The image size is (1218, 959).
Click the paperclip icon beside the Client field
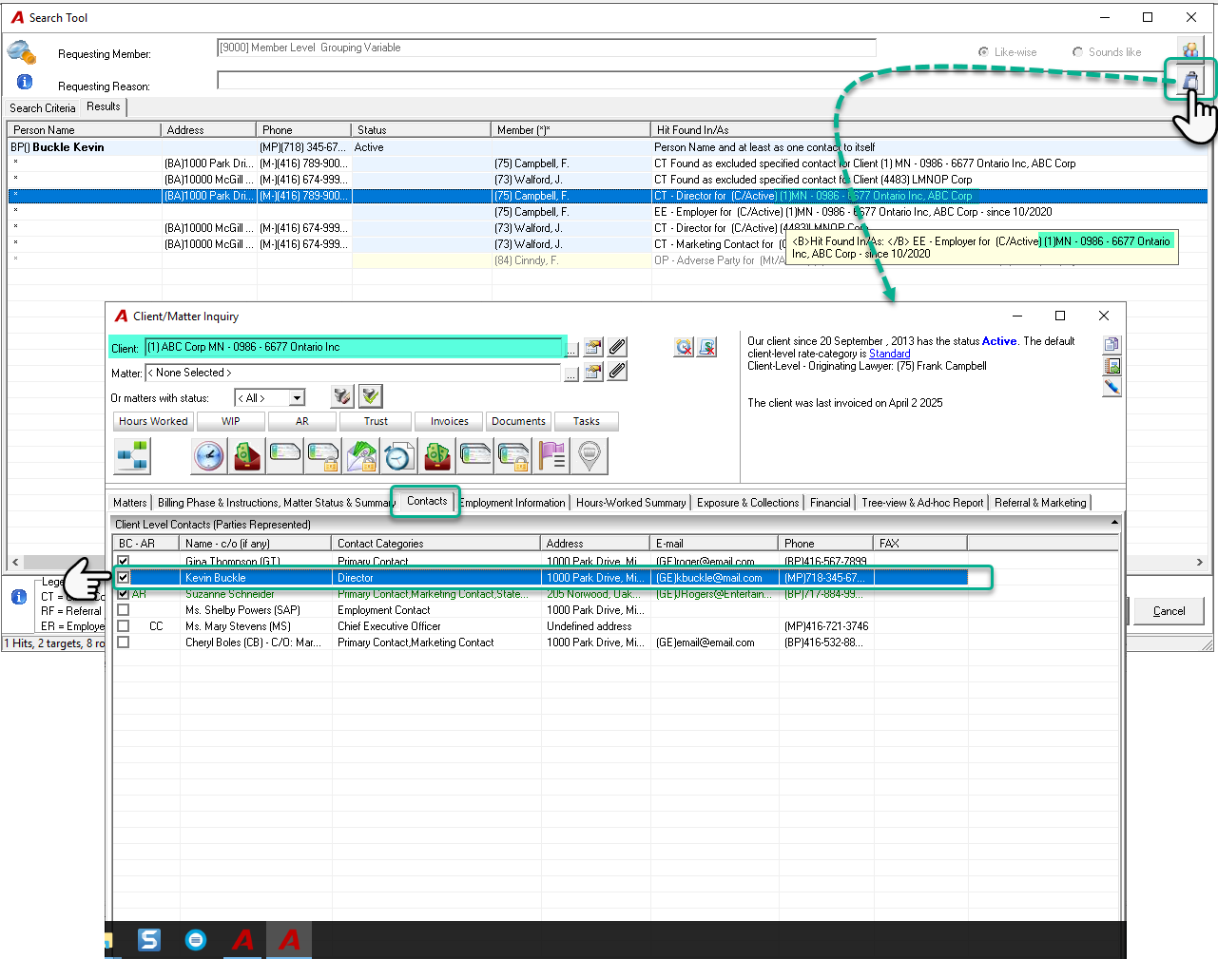(617, 347)
